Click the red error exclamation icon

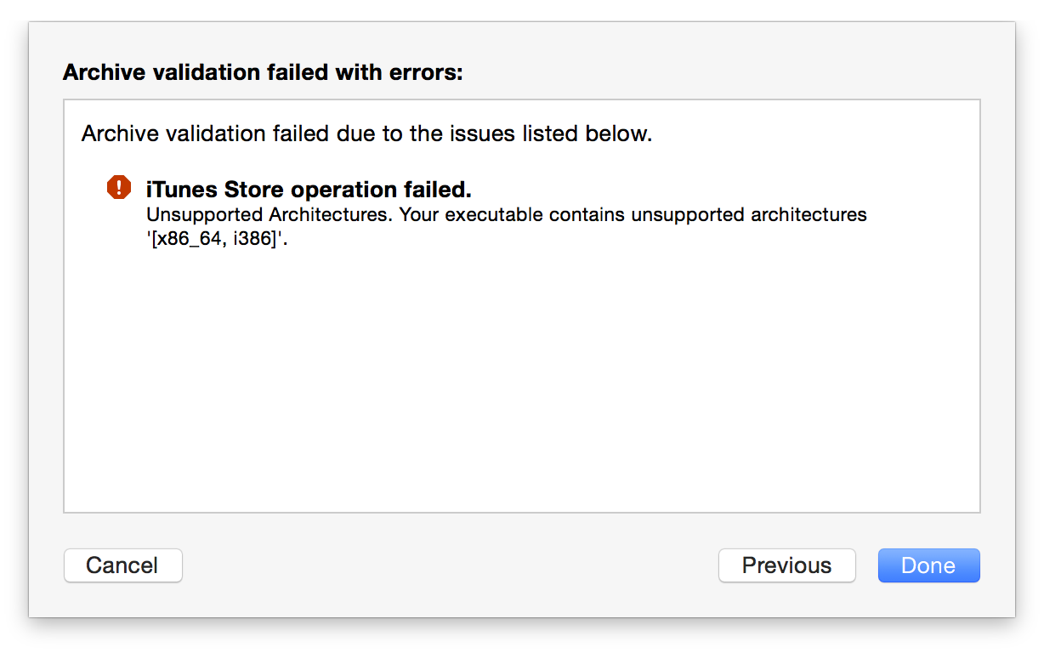(119, 187)
